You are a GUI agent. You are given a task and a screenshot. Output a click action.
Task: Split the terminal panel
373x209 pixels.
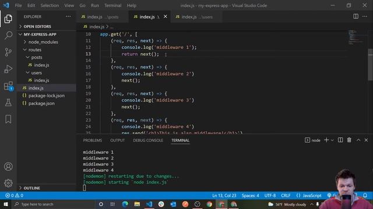(340, 140)
